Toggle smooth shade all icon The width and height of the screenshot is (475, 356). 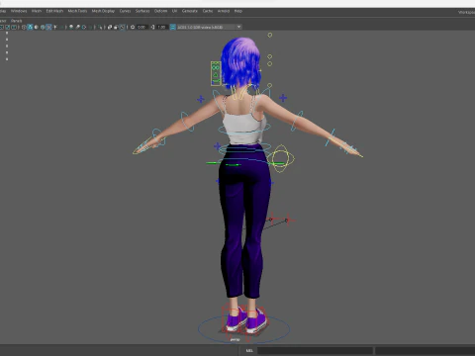pos(30,27)
